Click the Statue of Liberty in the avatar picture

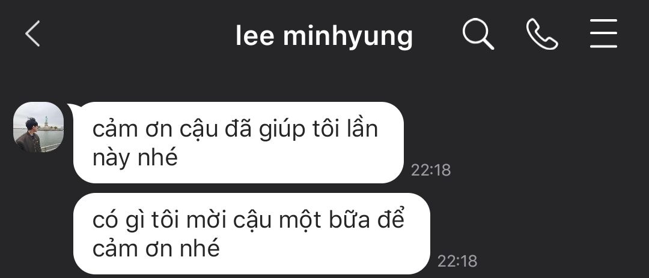(x=46, y=122)
